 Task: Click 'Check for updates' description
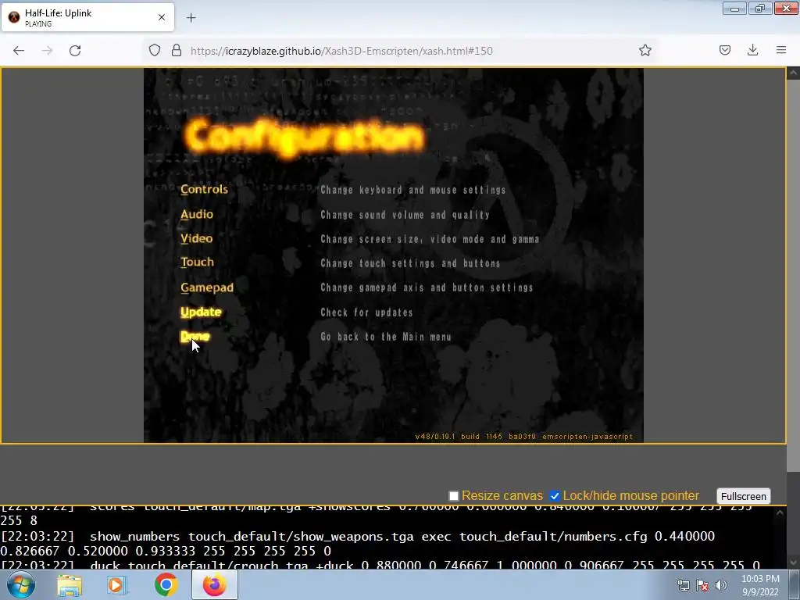tap(366, 312)
